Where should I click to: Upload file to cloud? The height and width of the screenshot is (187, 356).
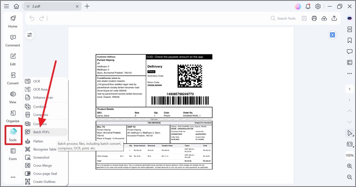324,18
